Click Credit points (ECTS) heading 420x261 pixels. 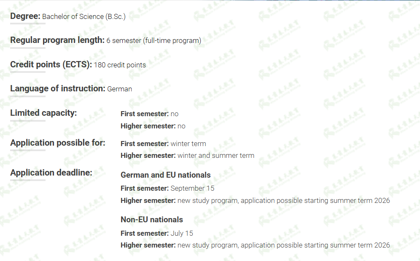[x=51, y=64]
